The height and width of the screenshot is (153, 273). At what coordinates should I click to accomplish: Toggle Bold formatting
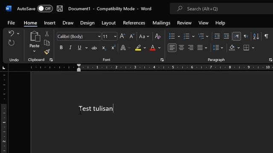[61, 48]
